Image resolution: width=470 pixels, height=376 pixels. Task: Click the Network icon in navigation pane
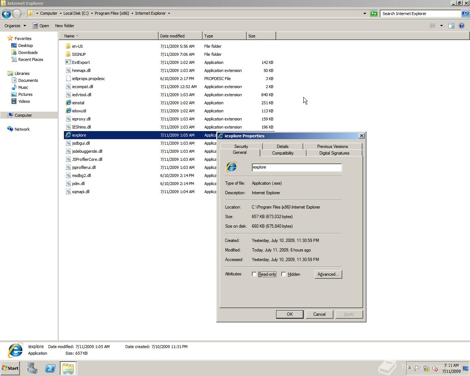click(10, 129)
